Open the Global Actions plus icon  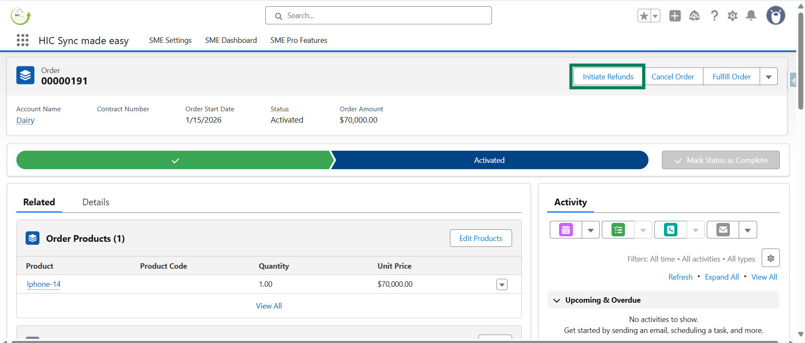point(675,16)
